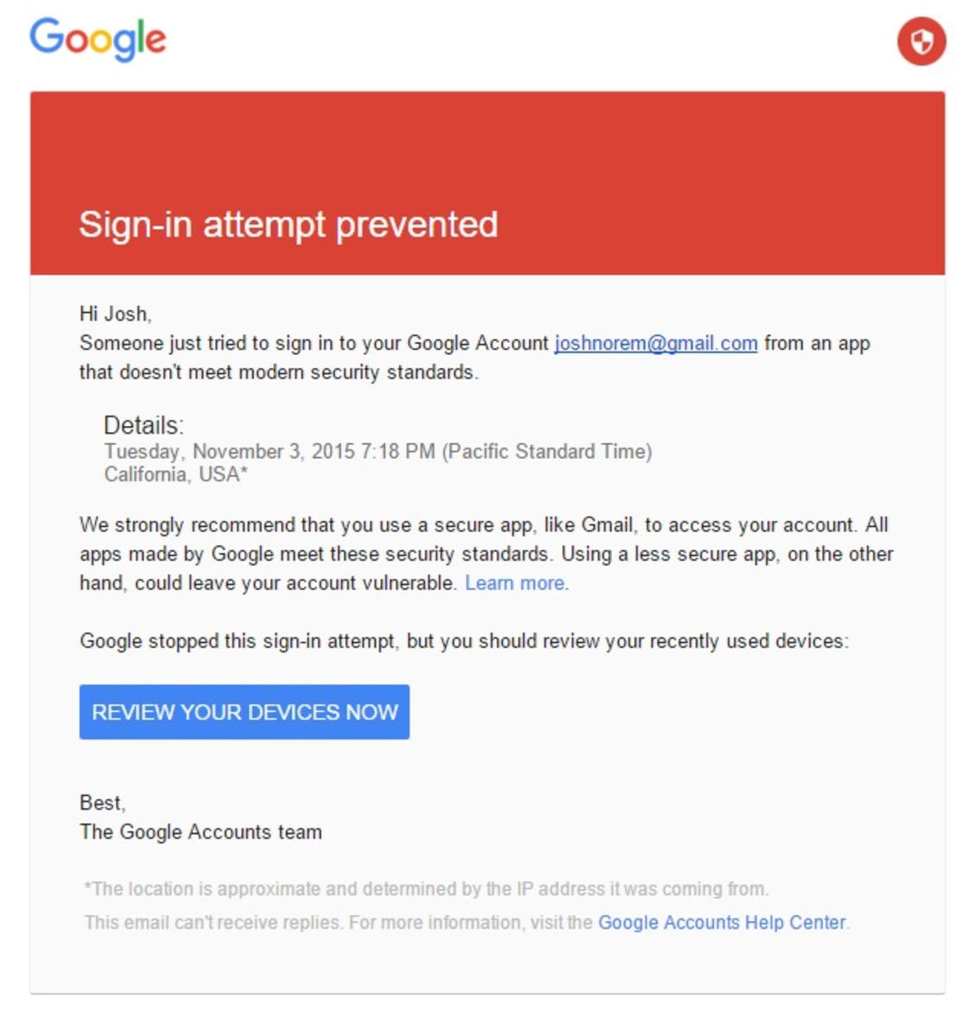Click the empty red banner area above the heading

[x=487, y=145]
